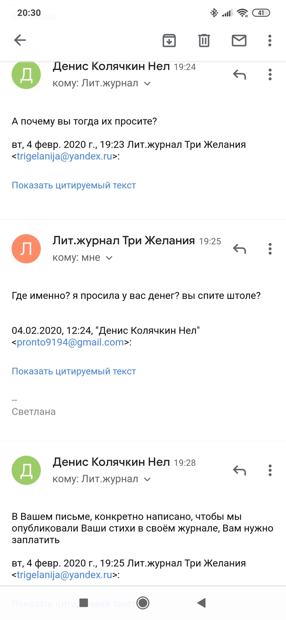
Task: Go back using the top arrow
Action: 20,40
